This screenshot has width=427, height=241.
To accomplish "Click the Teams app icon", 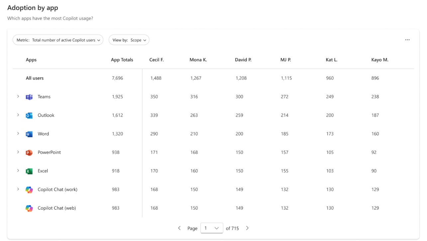I will click(29, 97).
